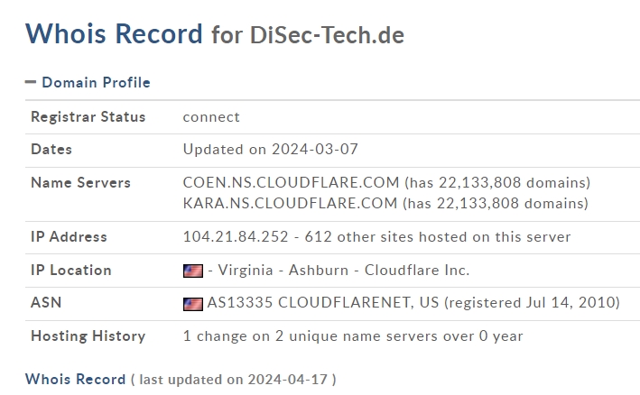Click the AS13335 CLOUDFLARENET ASN text
The width and height of the screenshot is (640, 395).
pos(323,302)
